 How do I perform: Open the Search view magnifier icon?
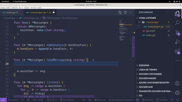point(177,23)
